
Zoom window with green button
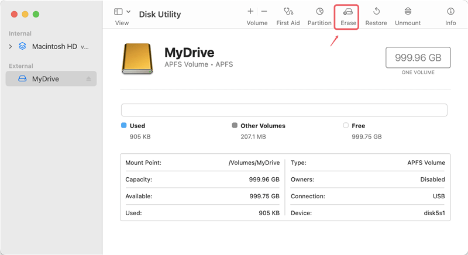[x=36, y=14]
